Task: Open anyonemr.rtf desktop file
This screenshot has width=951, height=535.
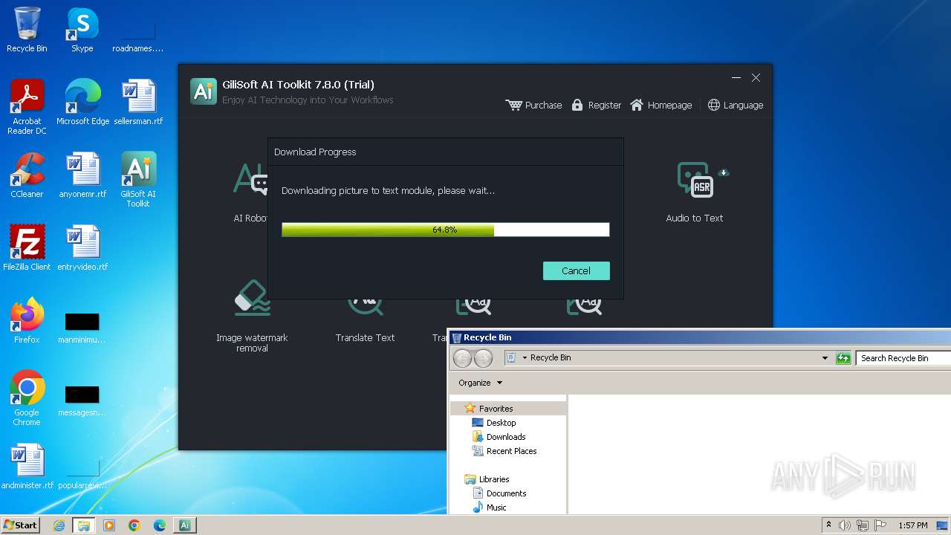Action: tap(82, 175)
